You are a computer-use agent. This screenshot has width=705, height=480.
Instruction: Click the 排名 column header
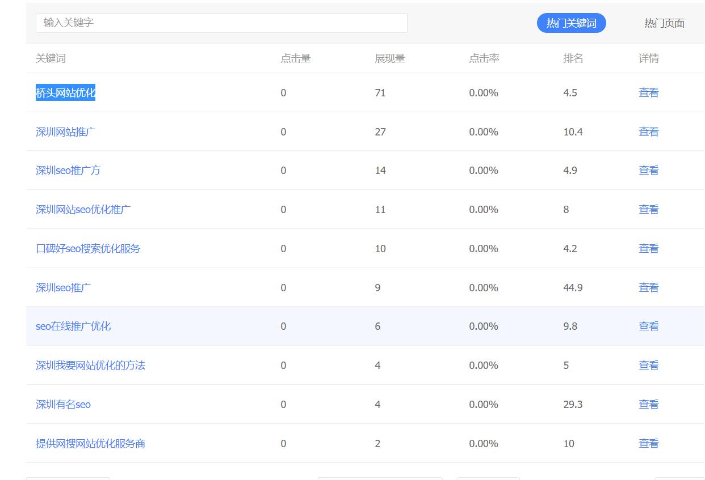pyautogui.click(x=573, y=58)
